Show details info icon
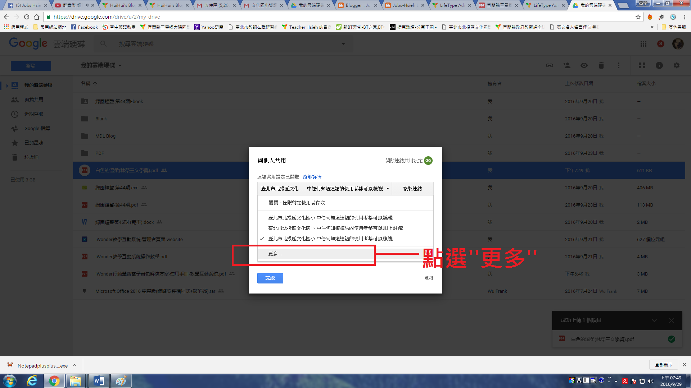Screen dimensions: 691x388 pos(659,65)
